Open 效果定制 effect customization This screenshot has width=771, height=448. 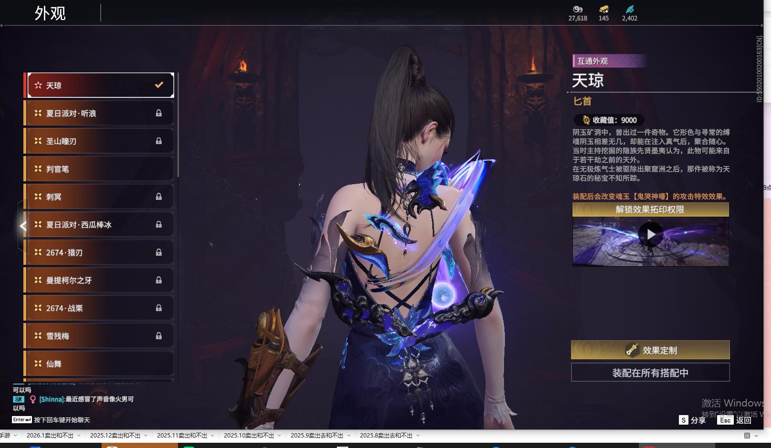(650, 350)
